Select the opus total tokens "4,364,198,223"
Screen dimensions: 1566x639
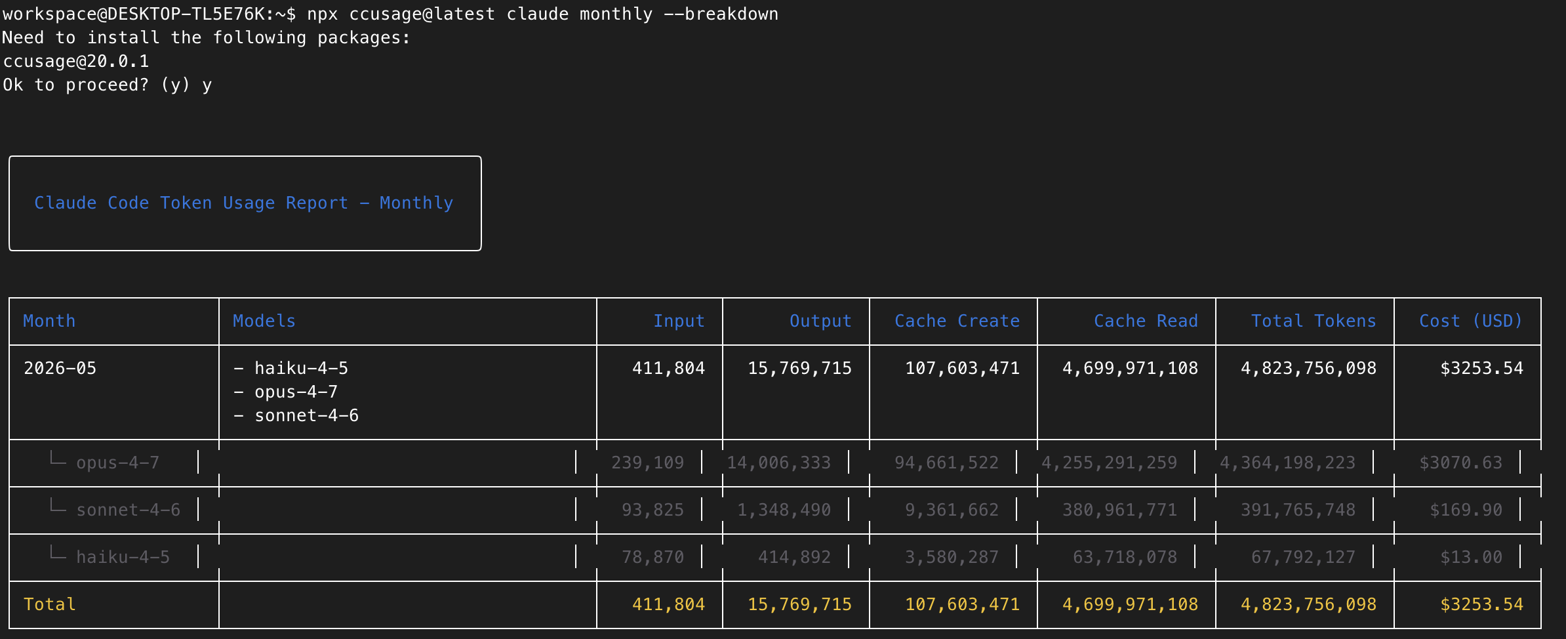1287,463
